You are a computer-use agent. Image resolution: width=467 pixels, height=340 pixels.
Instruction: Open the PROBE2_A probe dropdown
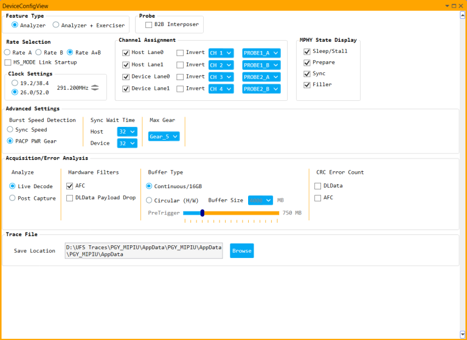click(x=261, y=76)
